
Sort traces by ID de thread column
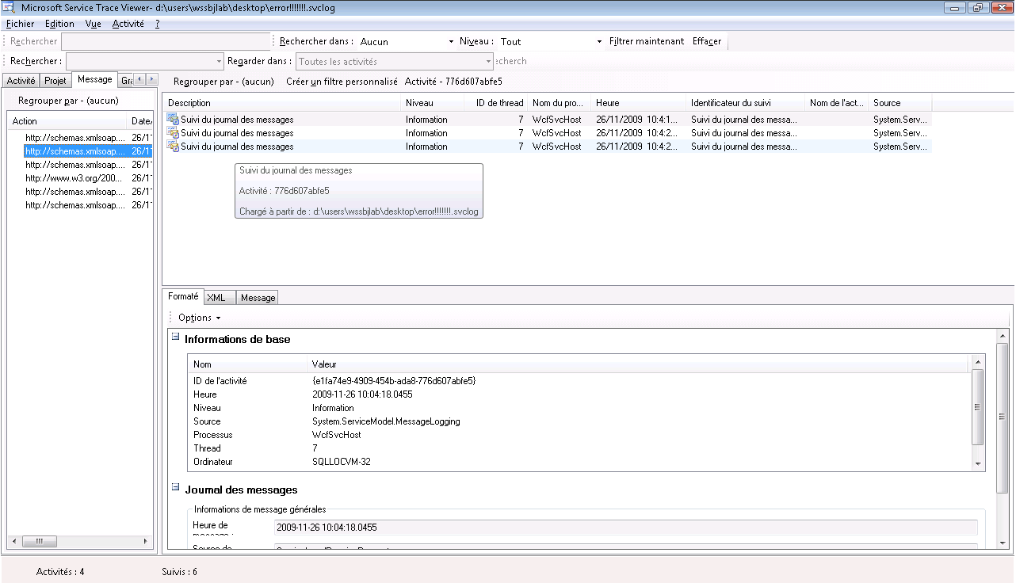coord(496,103)
